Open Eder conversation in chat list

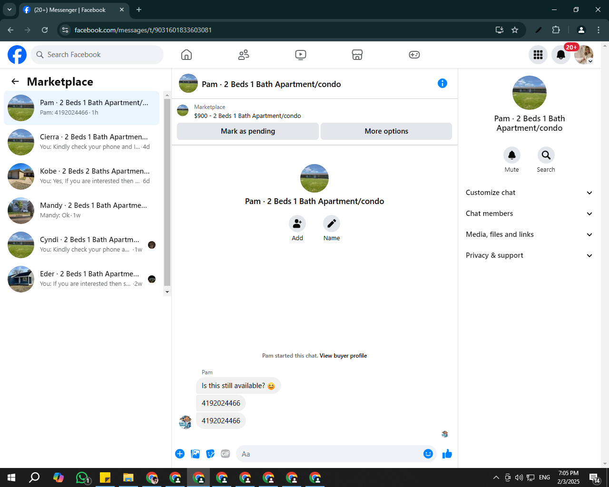(x=81, y=279)
